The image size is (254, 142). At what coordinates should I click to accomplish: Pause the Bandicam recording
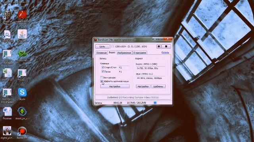[x=159, y=47]
